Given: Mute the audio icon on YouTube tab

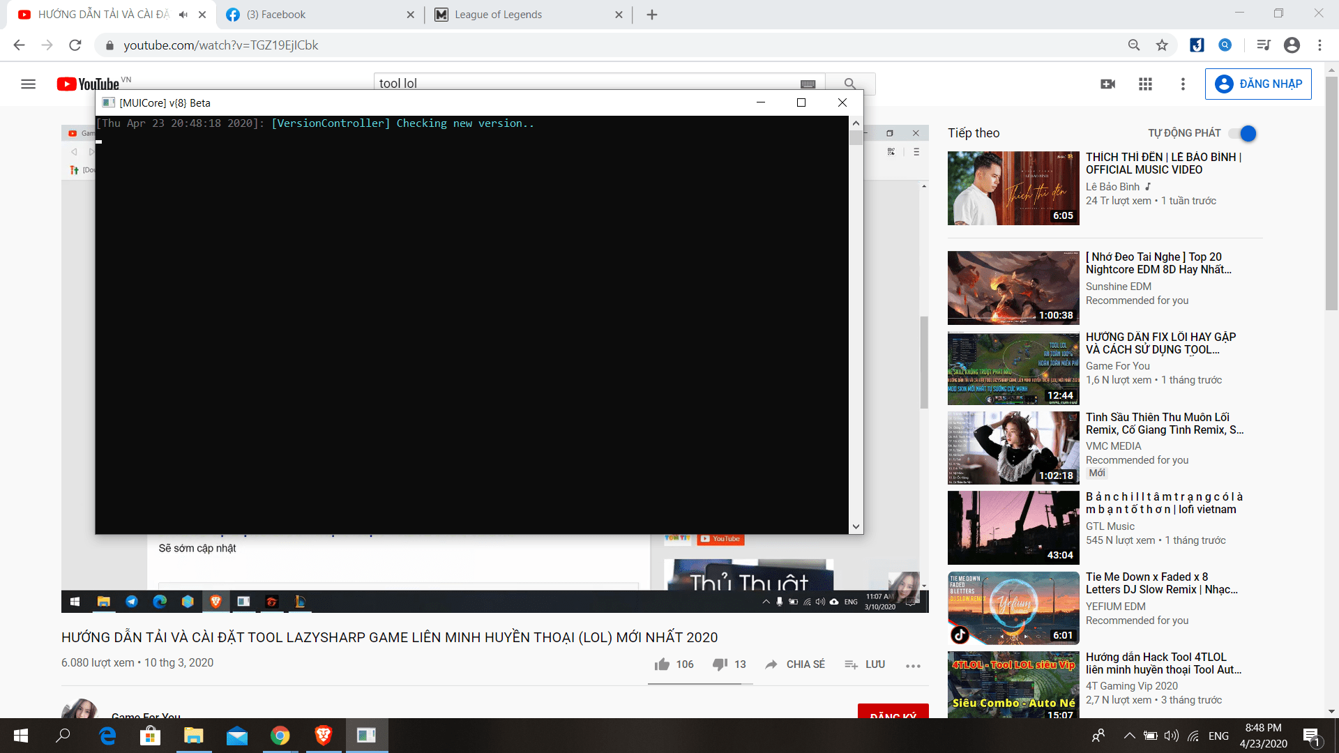Looking at the screenshot, I should 183,15.
